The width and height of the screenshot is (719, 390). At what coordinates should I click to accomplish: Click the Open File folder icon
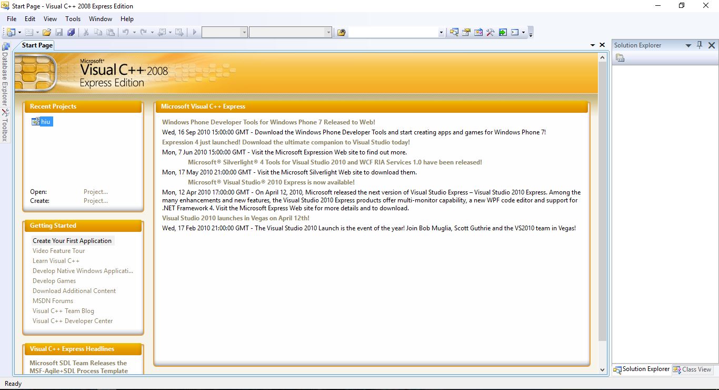pyautogui.click(x=47, y=33)
